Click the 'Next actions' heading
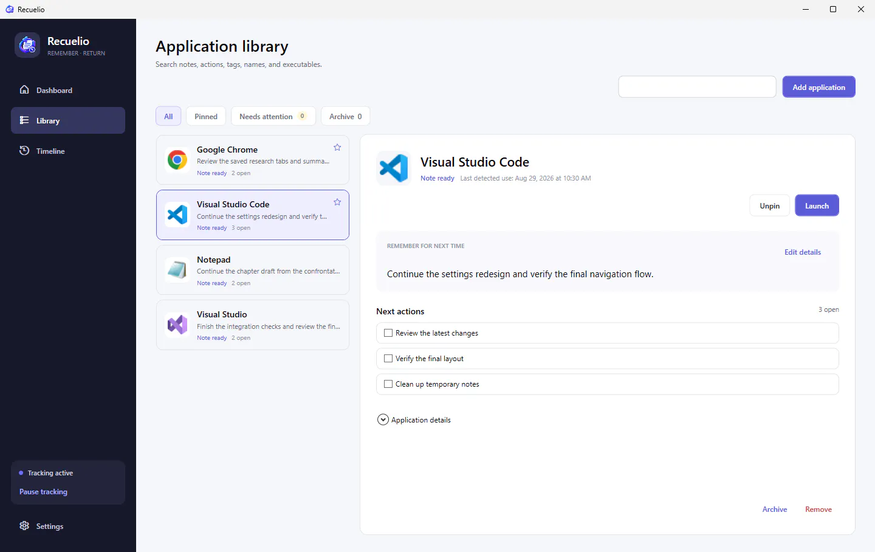 (x=400, y=311)
